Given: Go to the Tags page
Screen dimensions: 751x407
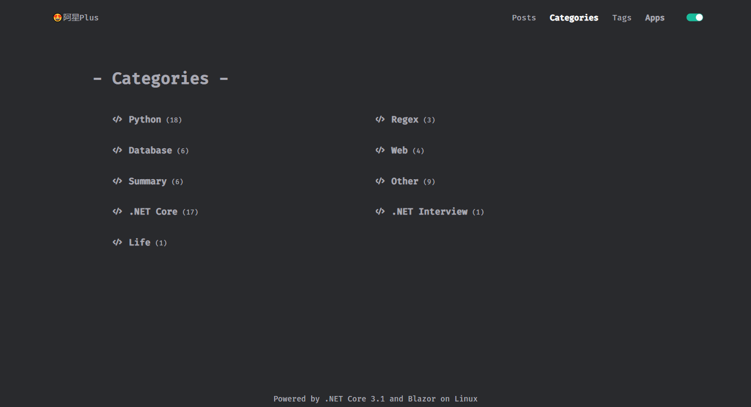Looking at the screenshot, I should [x=622, y=18].
